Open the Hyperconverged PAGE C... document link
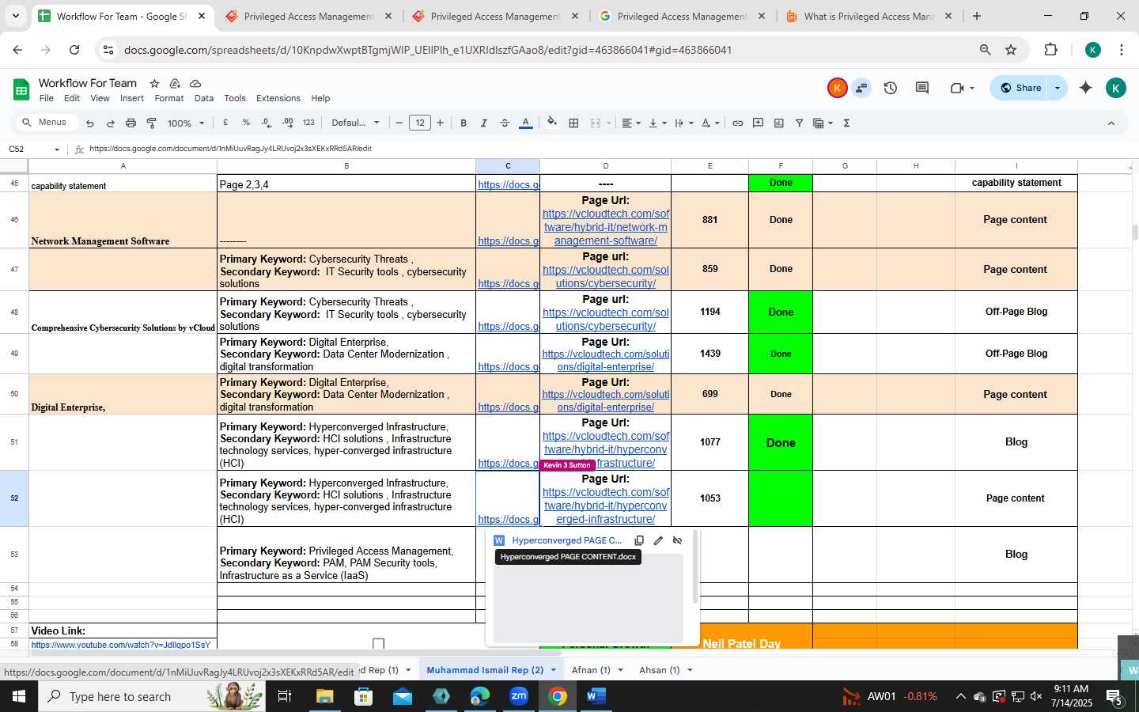Screen dimensions: 1139x712 tap(566, 540)
